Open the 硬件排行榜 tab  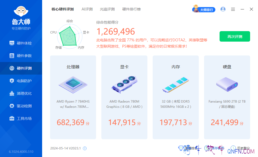(131, 9)
